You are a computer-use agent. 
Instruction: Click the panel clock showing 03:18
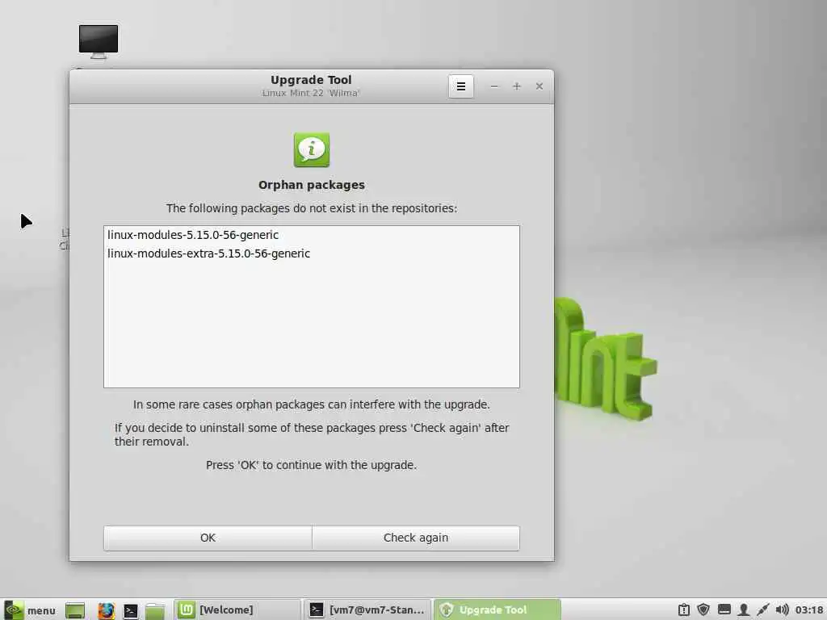tap(809, 610)
